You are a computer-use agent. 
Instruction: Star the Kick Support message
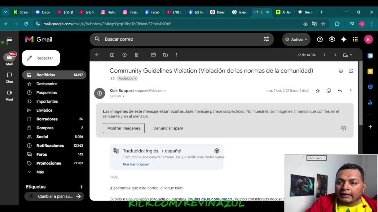317,91
